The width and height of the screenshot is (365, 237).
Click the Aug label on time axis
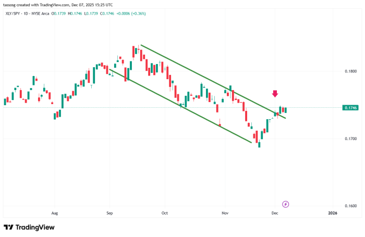(55, 213)
